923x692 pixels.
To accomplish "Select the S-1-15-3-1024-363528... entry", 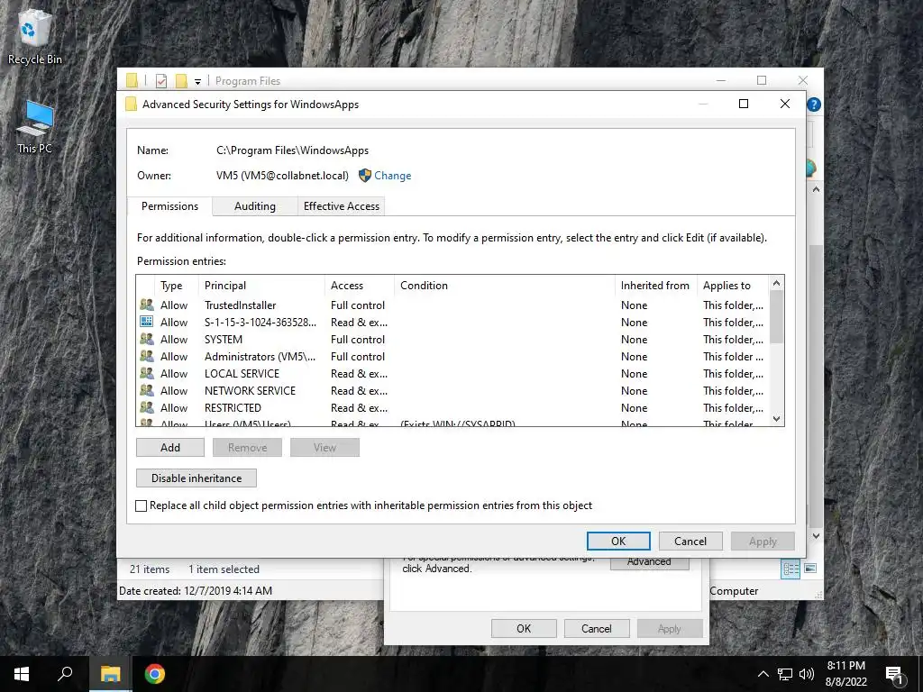I will [452, 322].
